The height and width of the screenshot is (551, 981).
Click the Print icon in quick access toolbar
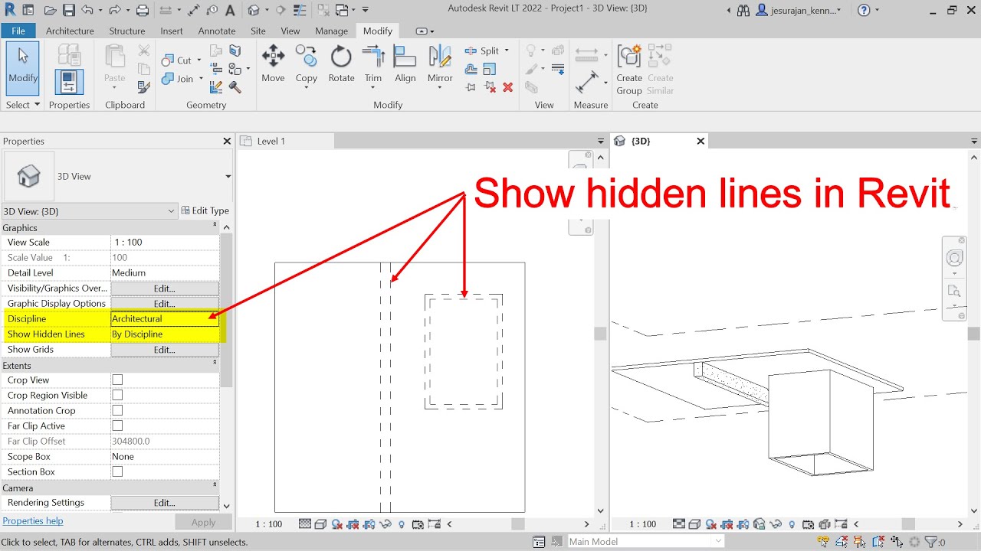click(143, 11)
